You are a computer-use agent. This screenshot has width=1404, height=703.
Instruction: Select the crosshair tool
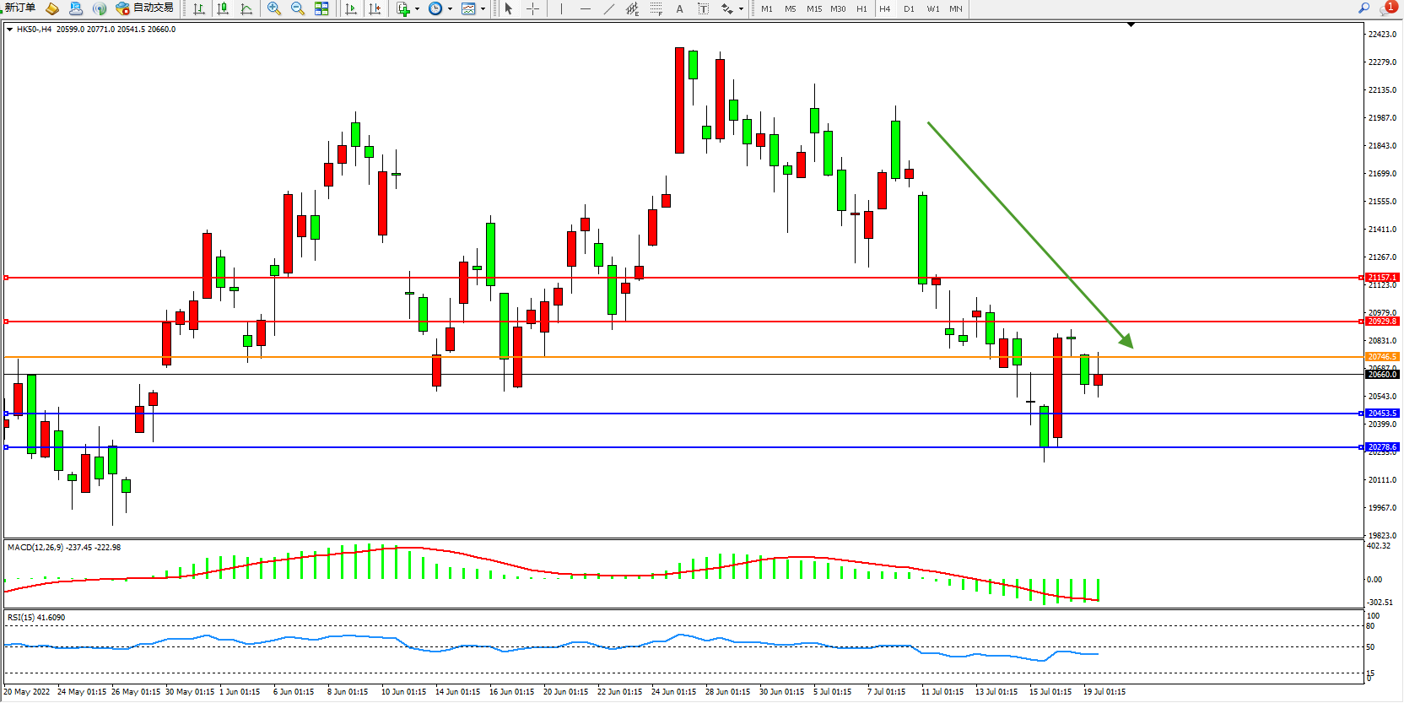coord(533,8)
